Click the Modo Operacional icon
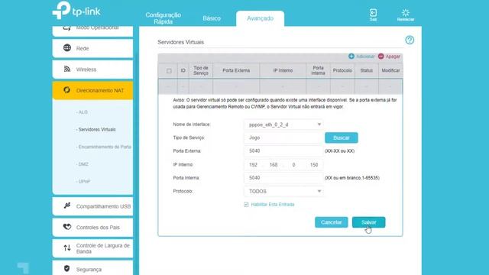Viewport: 489px width, 275px height. (67, 27)
